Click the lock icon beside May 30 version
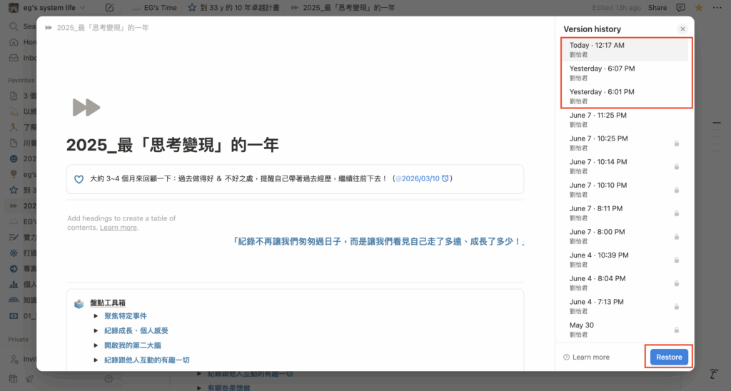Viewport: 731px width, 391px height. [676, 330]
